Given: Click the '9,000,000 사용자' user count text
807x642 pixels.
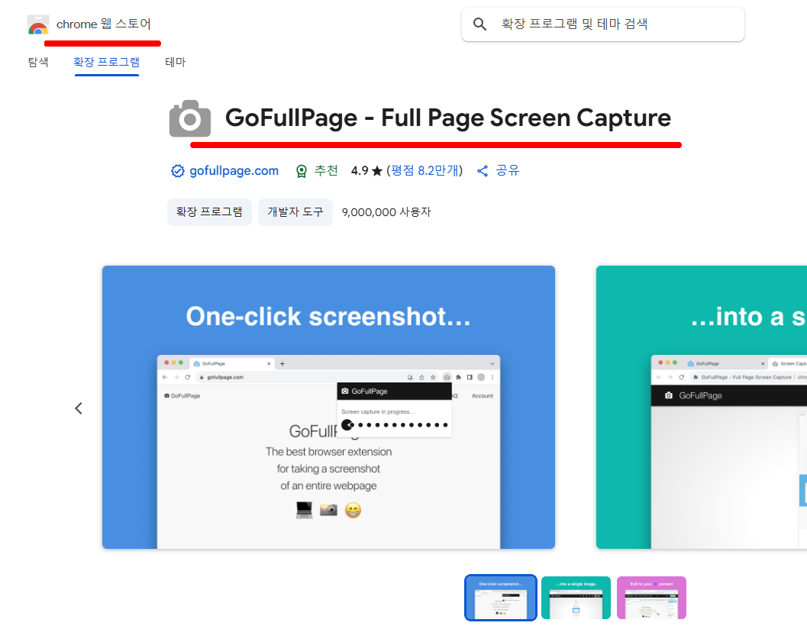Looking at the screenshot, I should click(x=386, y=212).
